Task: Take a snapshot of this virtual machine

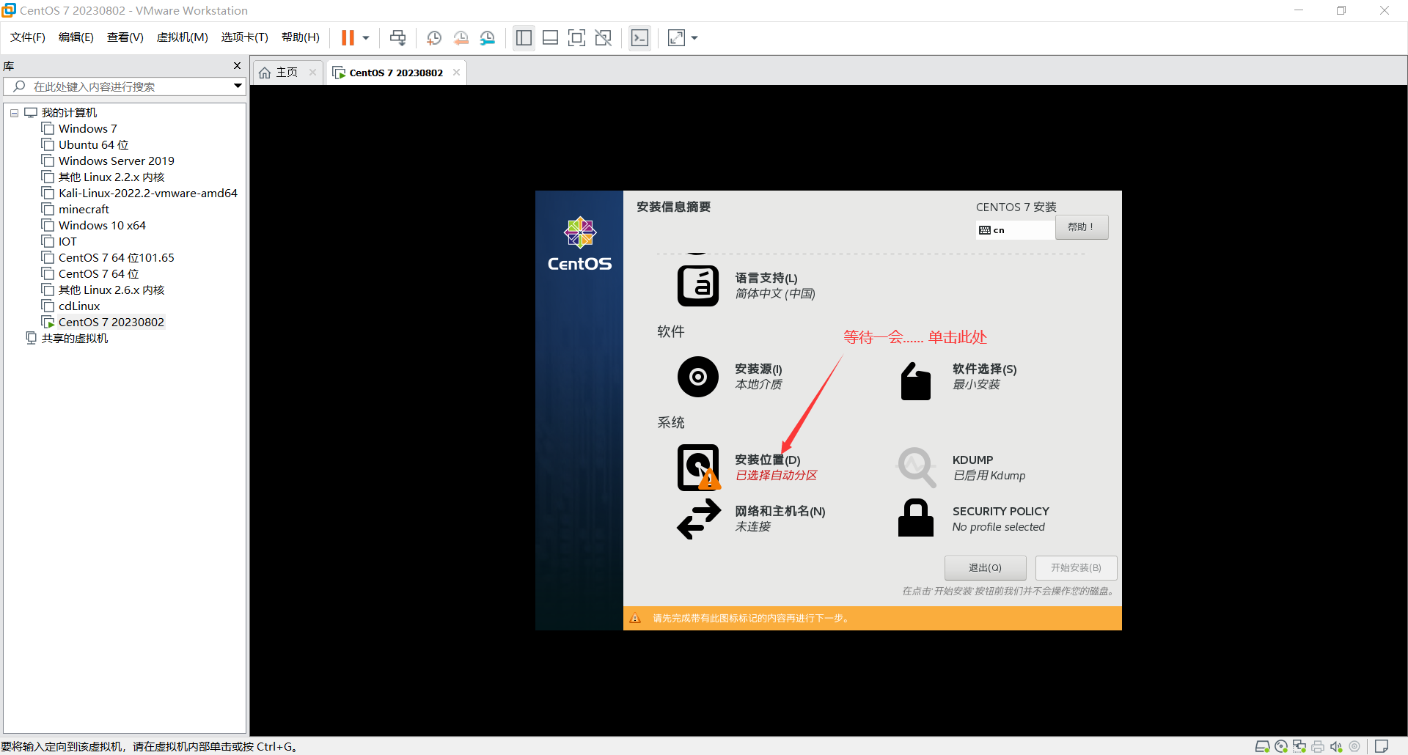Action: [434, 38]
